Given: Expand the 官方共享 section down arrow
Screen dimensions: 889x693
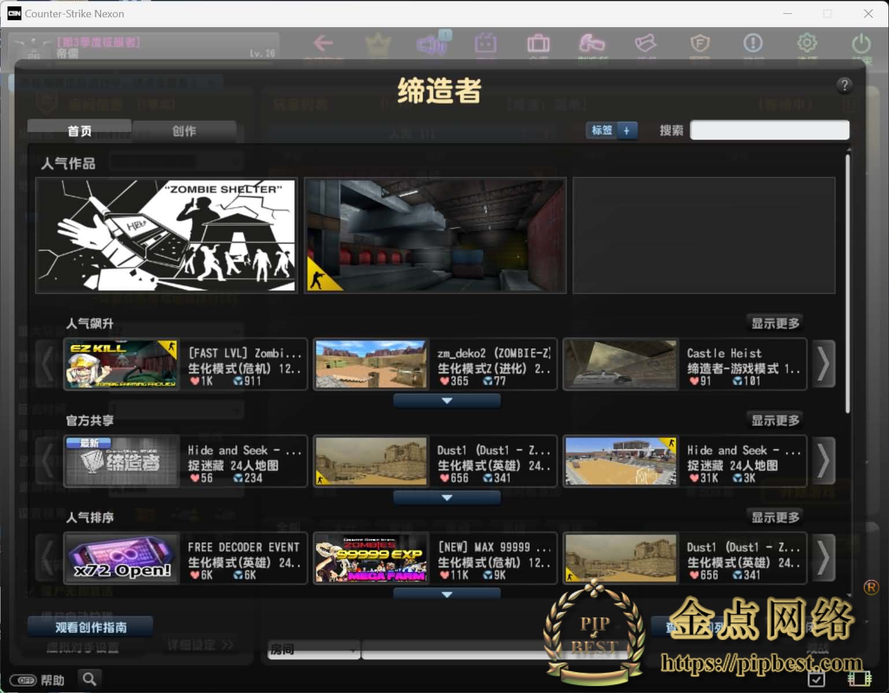Looking at the screenshot, I should pyautogui.click(x=447, y=498).
